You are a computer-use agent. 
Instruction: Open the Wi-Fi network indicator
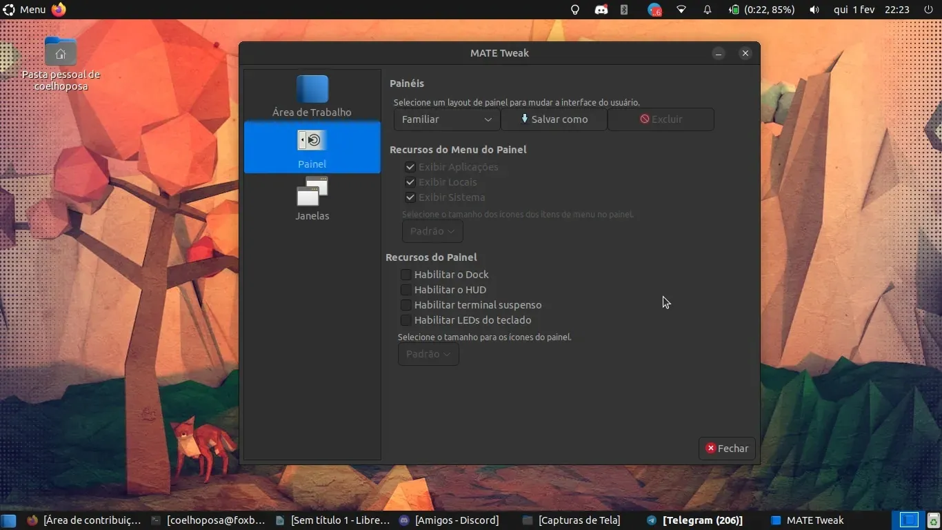(x=681, y=10)
